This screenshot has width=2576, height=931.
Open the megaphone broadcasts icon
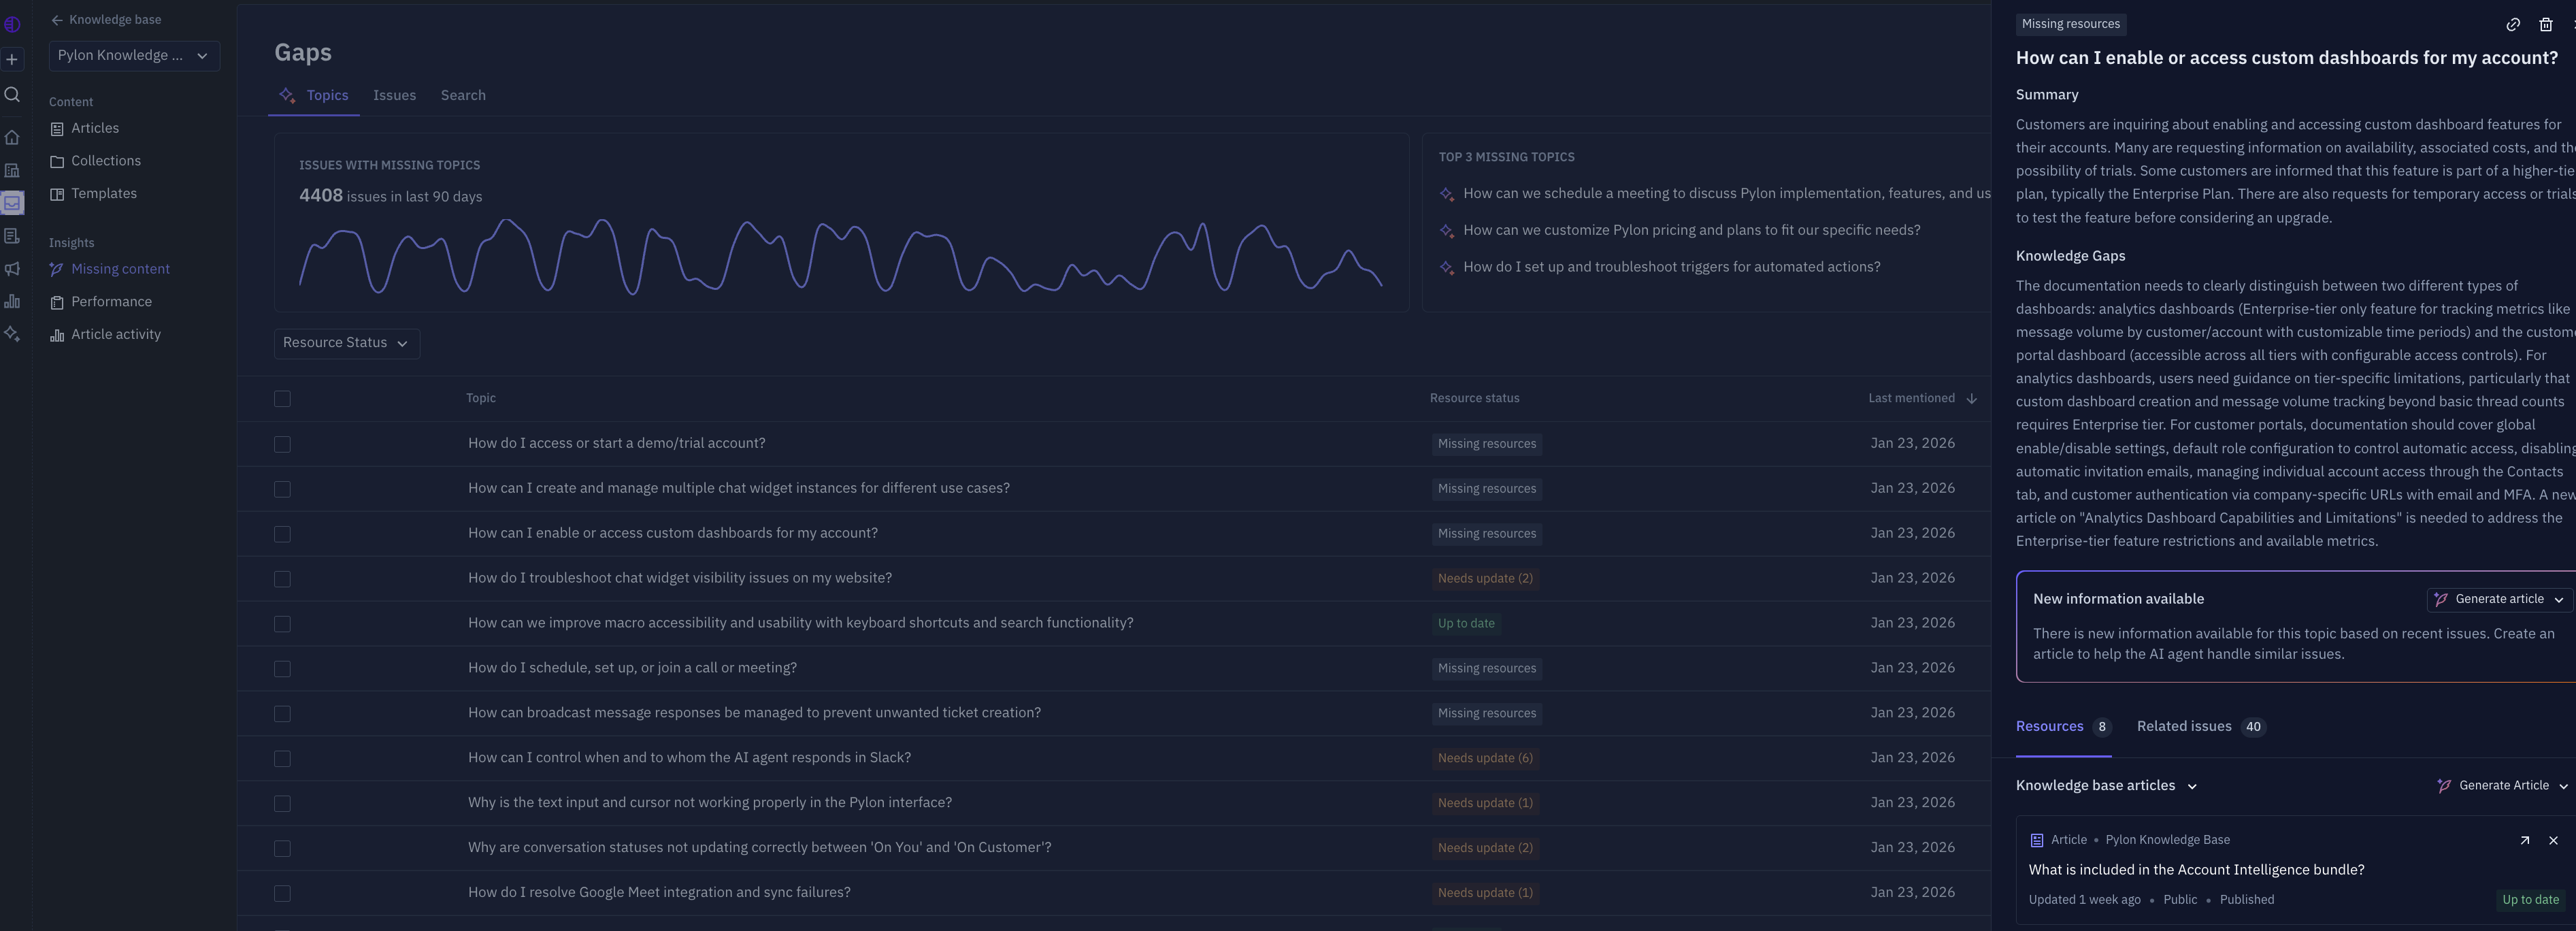12,269
